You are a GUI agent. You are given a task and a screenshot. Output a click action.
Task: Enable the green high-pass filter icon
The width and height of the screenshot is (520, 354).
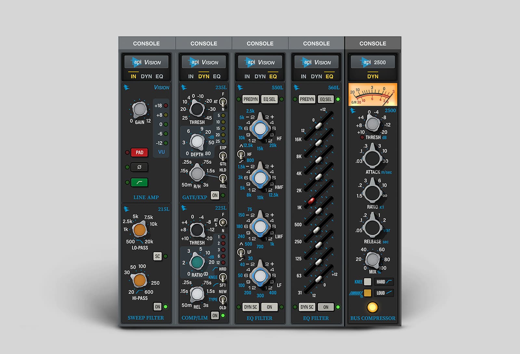pos(140,183)
